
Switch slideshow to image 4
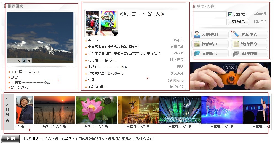click(x=24, y=61)
